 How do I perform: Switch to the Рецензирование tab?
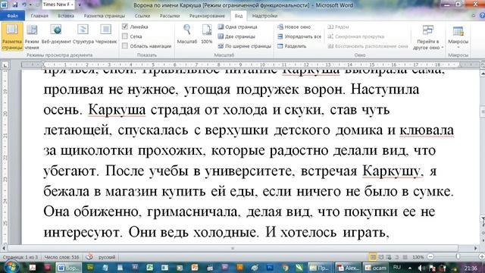tap(207, 16)
